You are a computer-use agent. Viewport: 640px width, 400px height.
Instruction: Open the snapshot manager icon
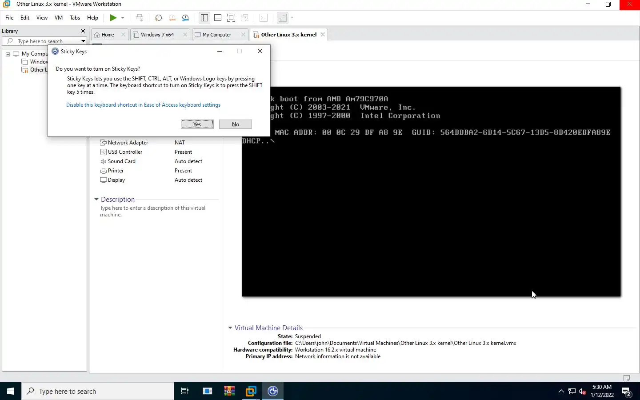(x=186, y=18)
